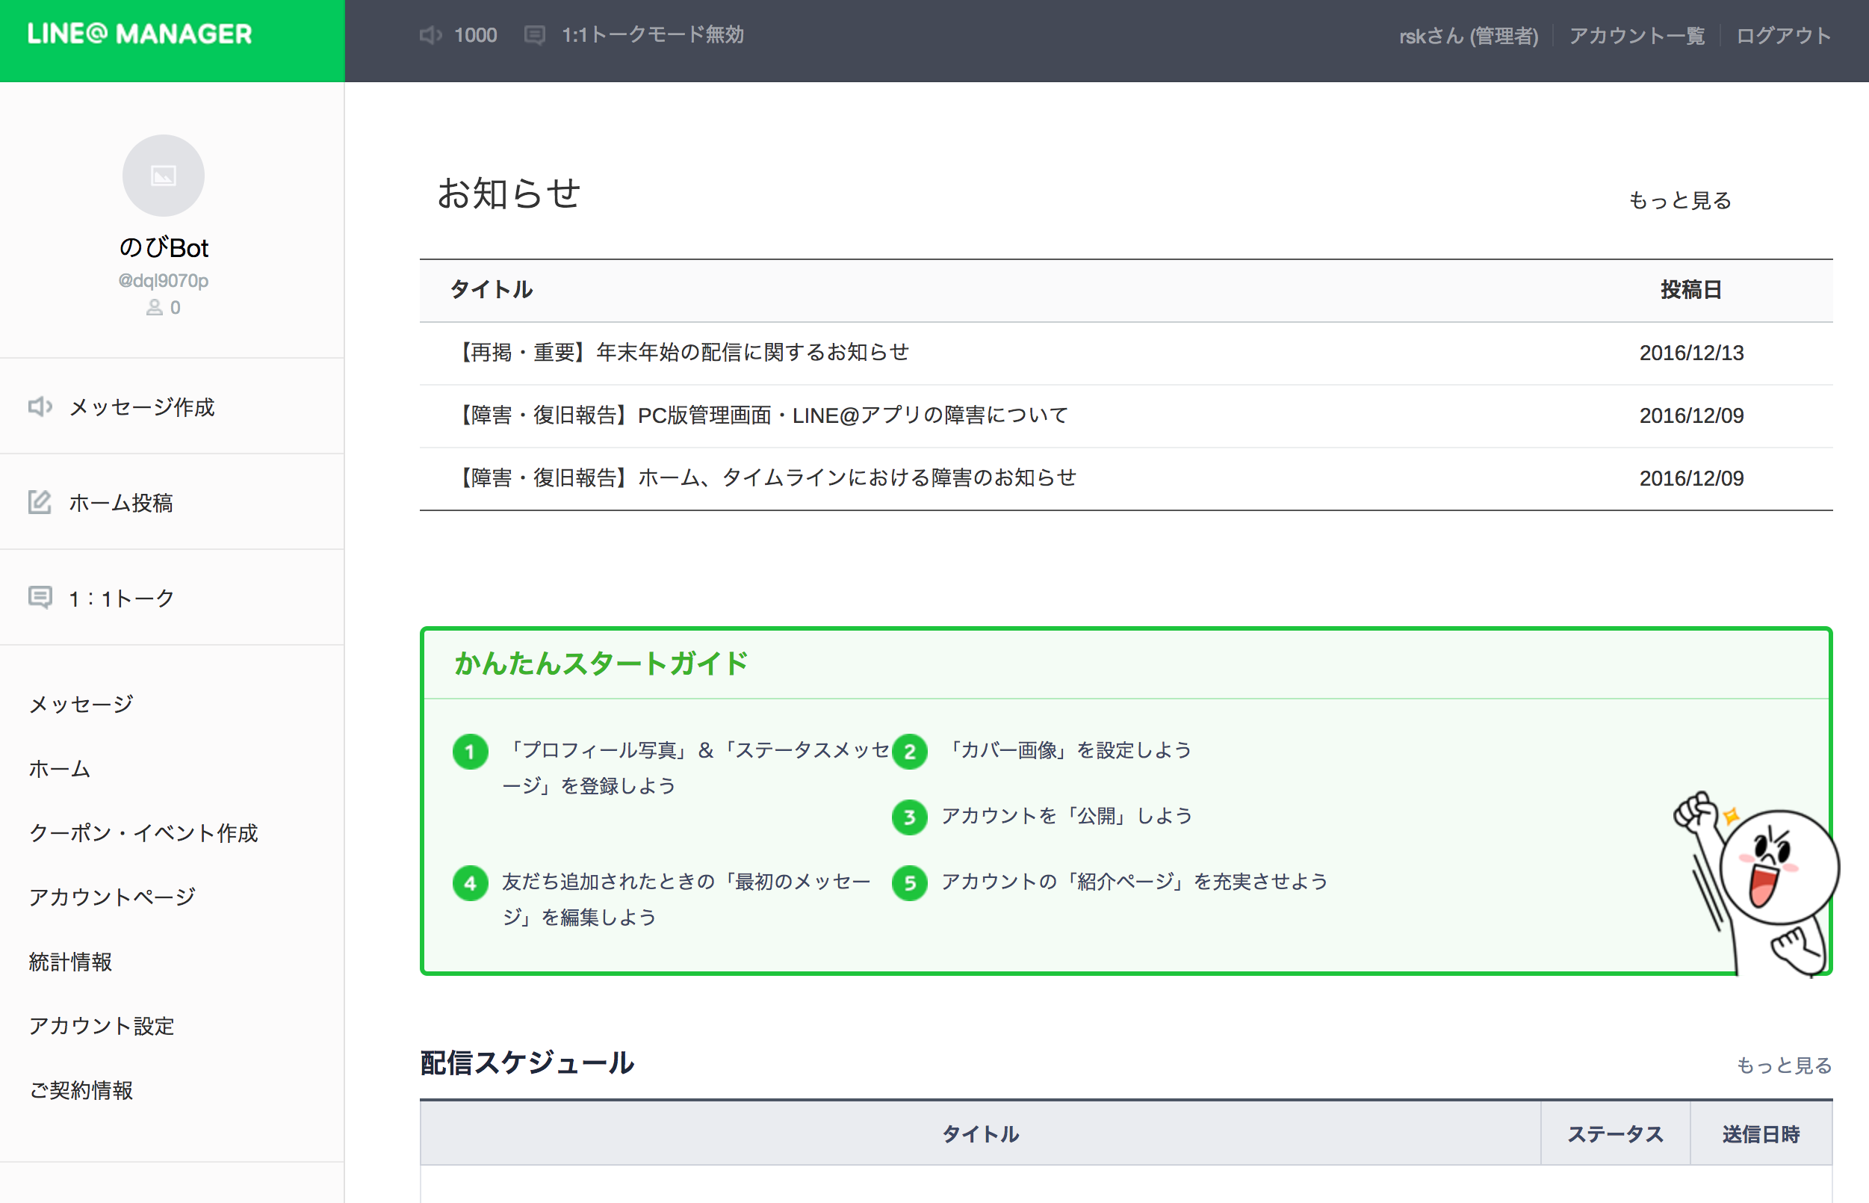Click the のびBot profile picture placeholder
This screenshot has width=1869, height=1203.
point(164,176)
